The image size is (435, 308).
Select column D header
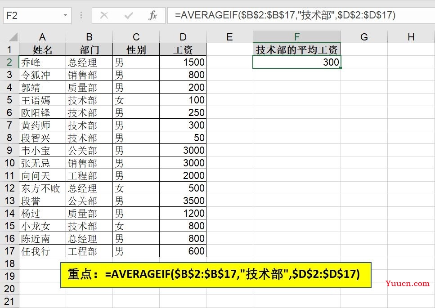tap(183, 36)
